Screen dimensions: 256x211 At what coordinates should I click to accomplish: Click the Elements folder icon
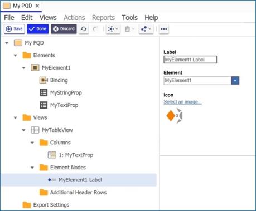tap(27, 55)
